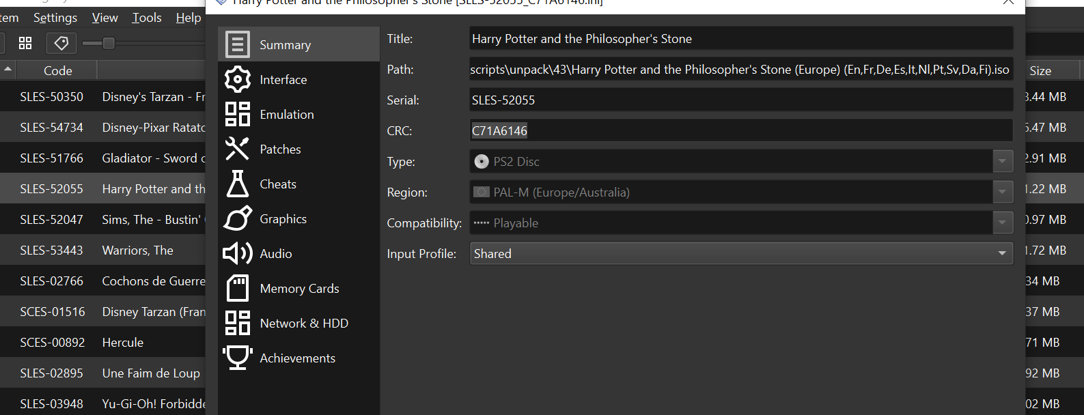The height and width of the screenshot is (415, 1084).
Task: Open the Emulation settings icon
Action: (x=238, y=115)
